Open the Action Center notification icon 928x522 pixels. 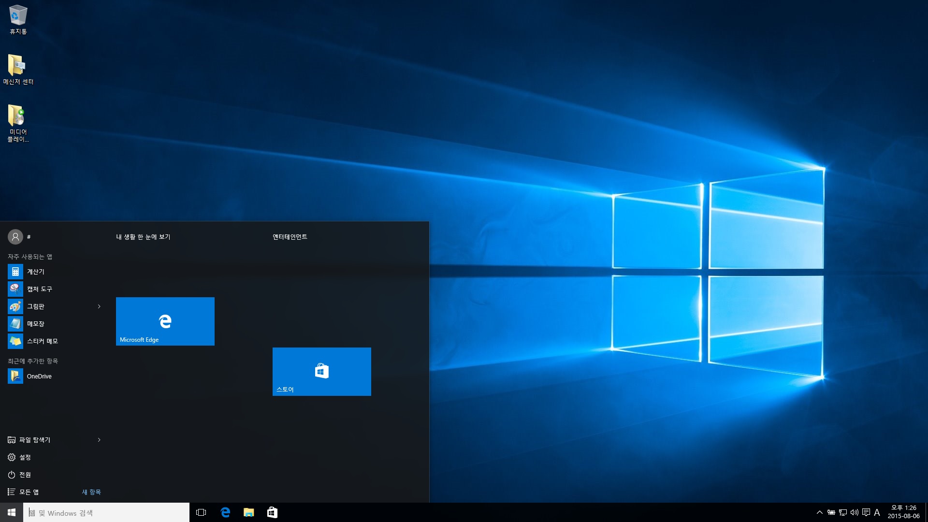866,512
